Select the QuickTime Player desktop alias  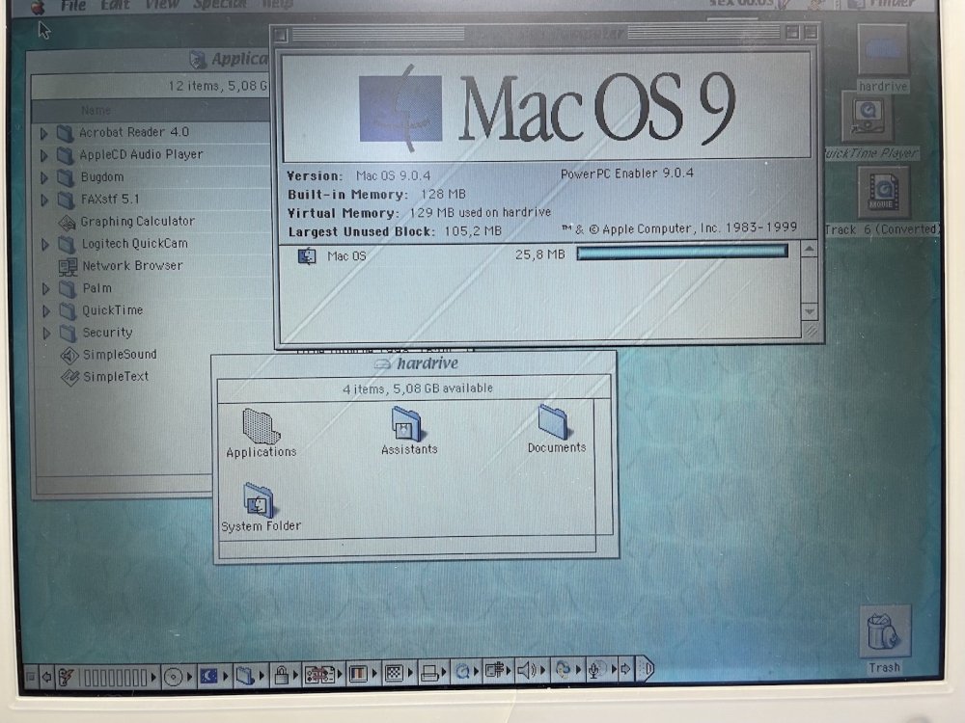(868, 117)
